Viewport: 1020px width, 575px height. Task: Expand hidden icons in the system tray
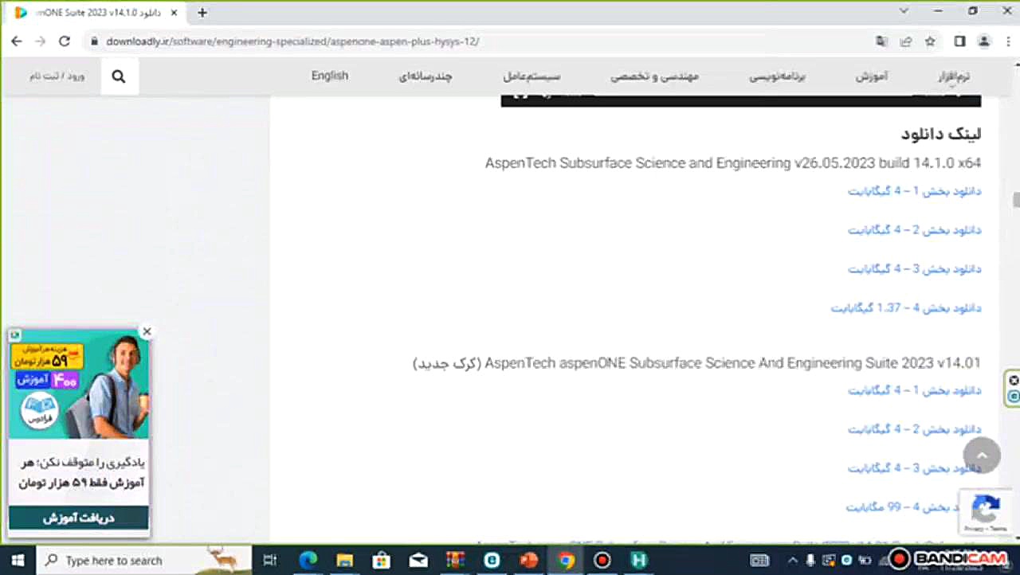[x=793, y=560]
